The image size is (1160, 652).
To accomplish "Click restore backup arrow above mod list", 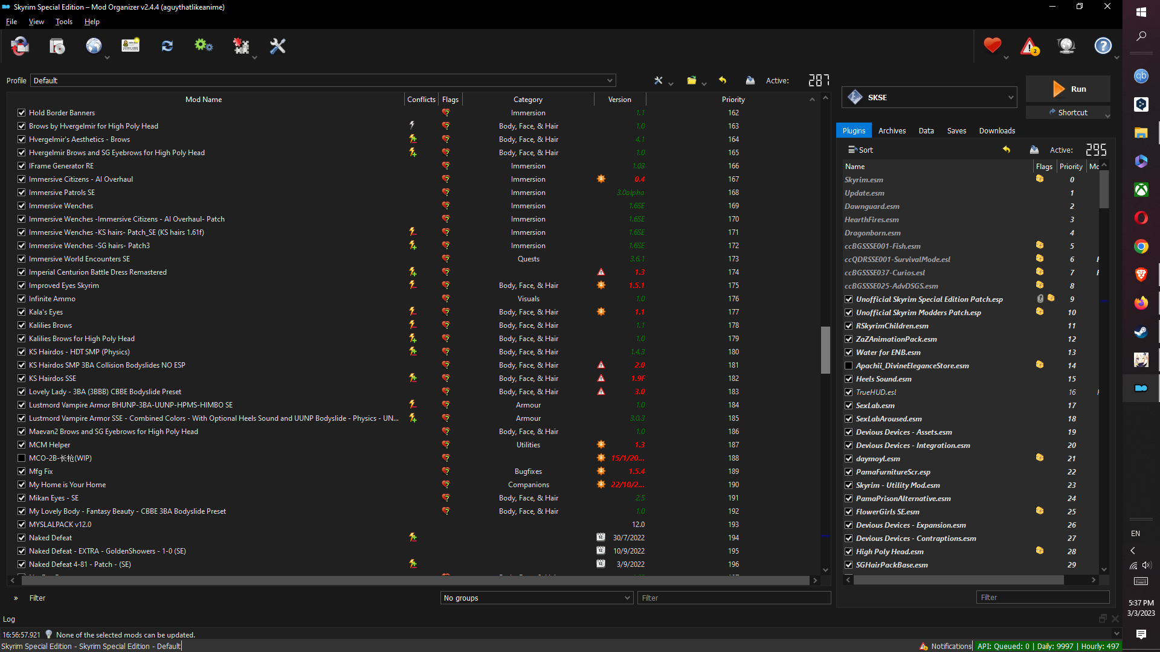I will (723, 80).
